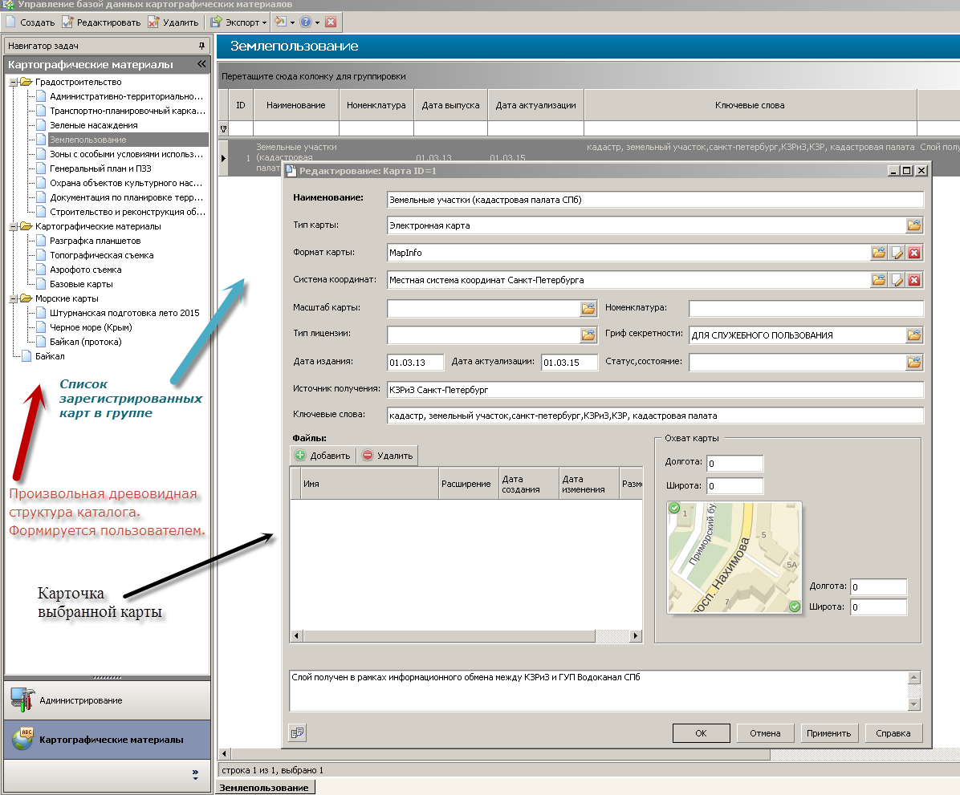Open the Администрирование navigation section
Screen dimensions: 960x795
tap(81, 700)
